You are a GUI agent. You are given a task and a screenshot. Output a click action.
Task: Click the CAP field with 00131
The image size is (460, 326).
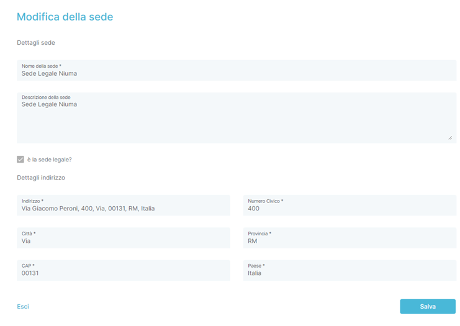[124, 270]
